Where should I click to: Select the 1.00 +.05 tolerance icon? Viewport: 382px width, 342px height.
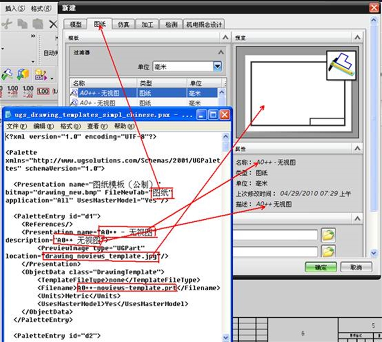[x=12, y=91]
